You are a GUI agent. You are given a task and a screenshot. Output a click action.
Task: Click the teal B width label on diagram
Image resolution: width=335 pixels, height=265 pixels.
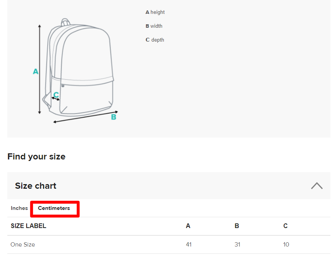coord(114,117)
